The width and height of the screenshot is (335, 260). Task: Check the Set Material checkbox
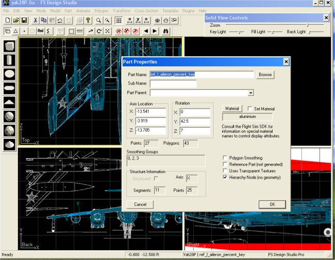(x=250, y=109)
